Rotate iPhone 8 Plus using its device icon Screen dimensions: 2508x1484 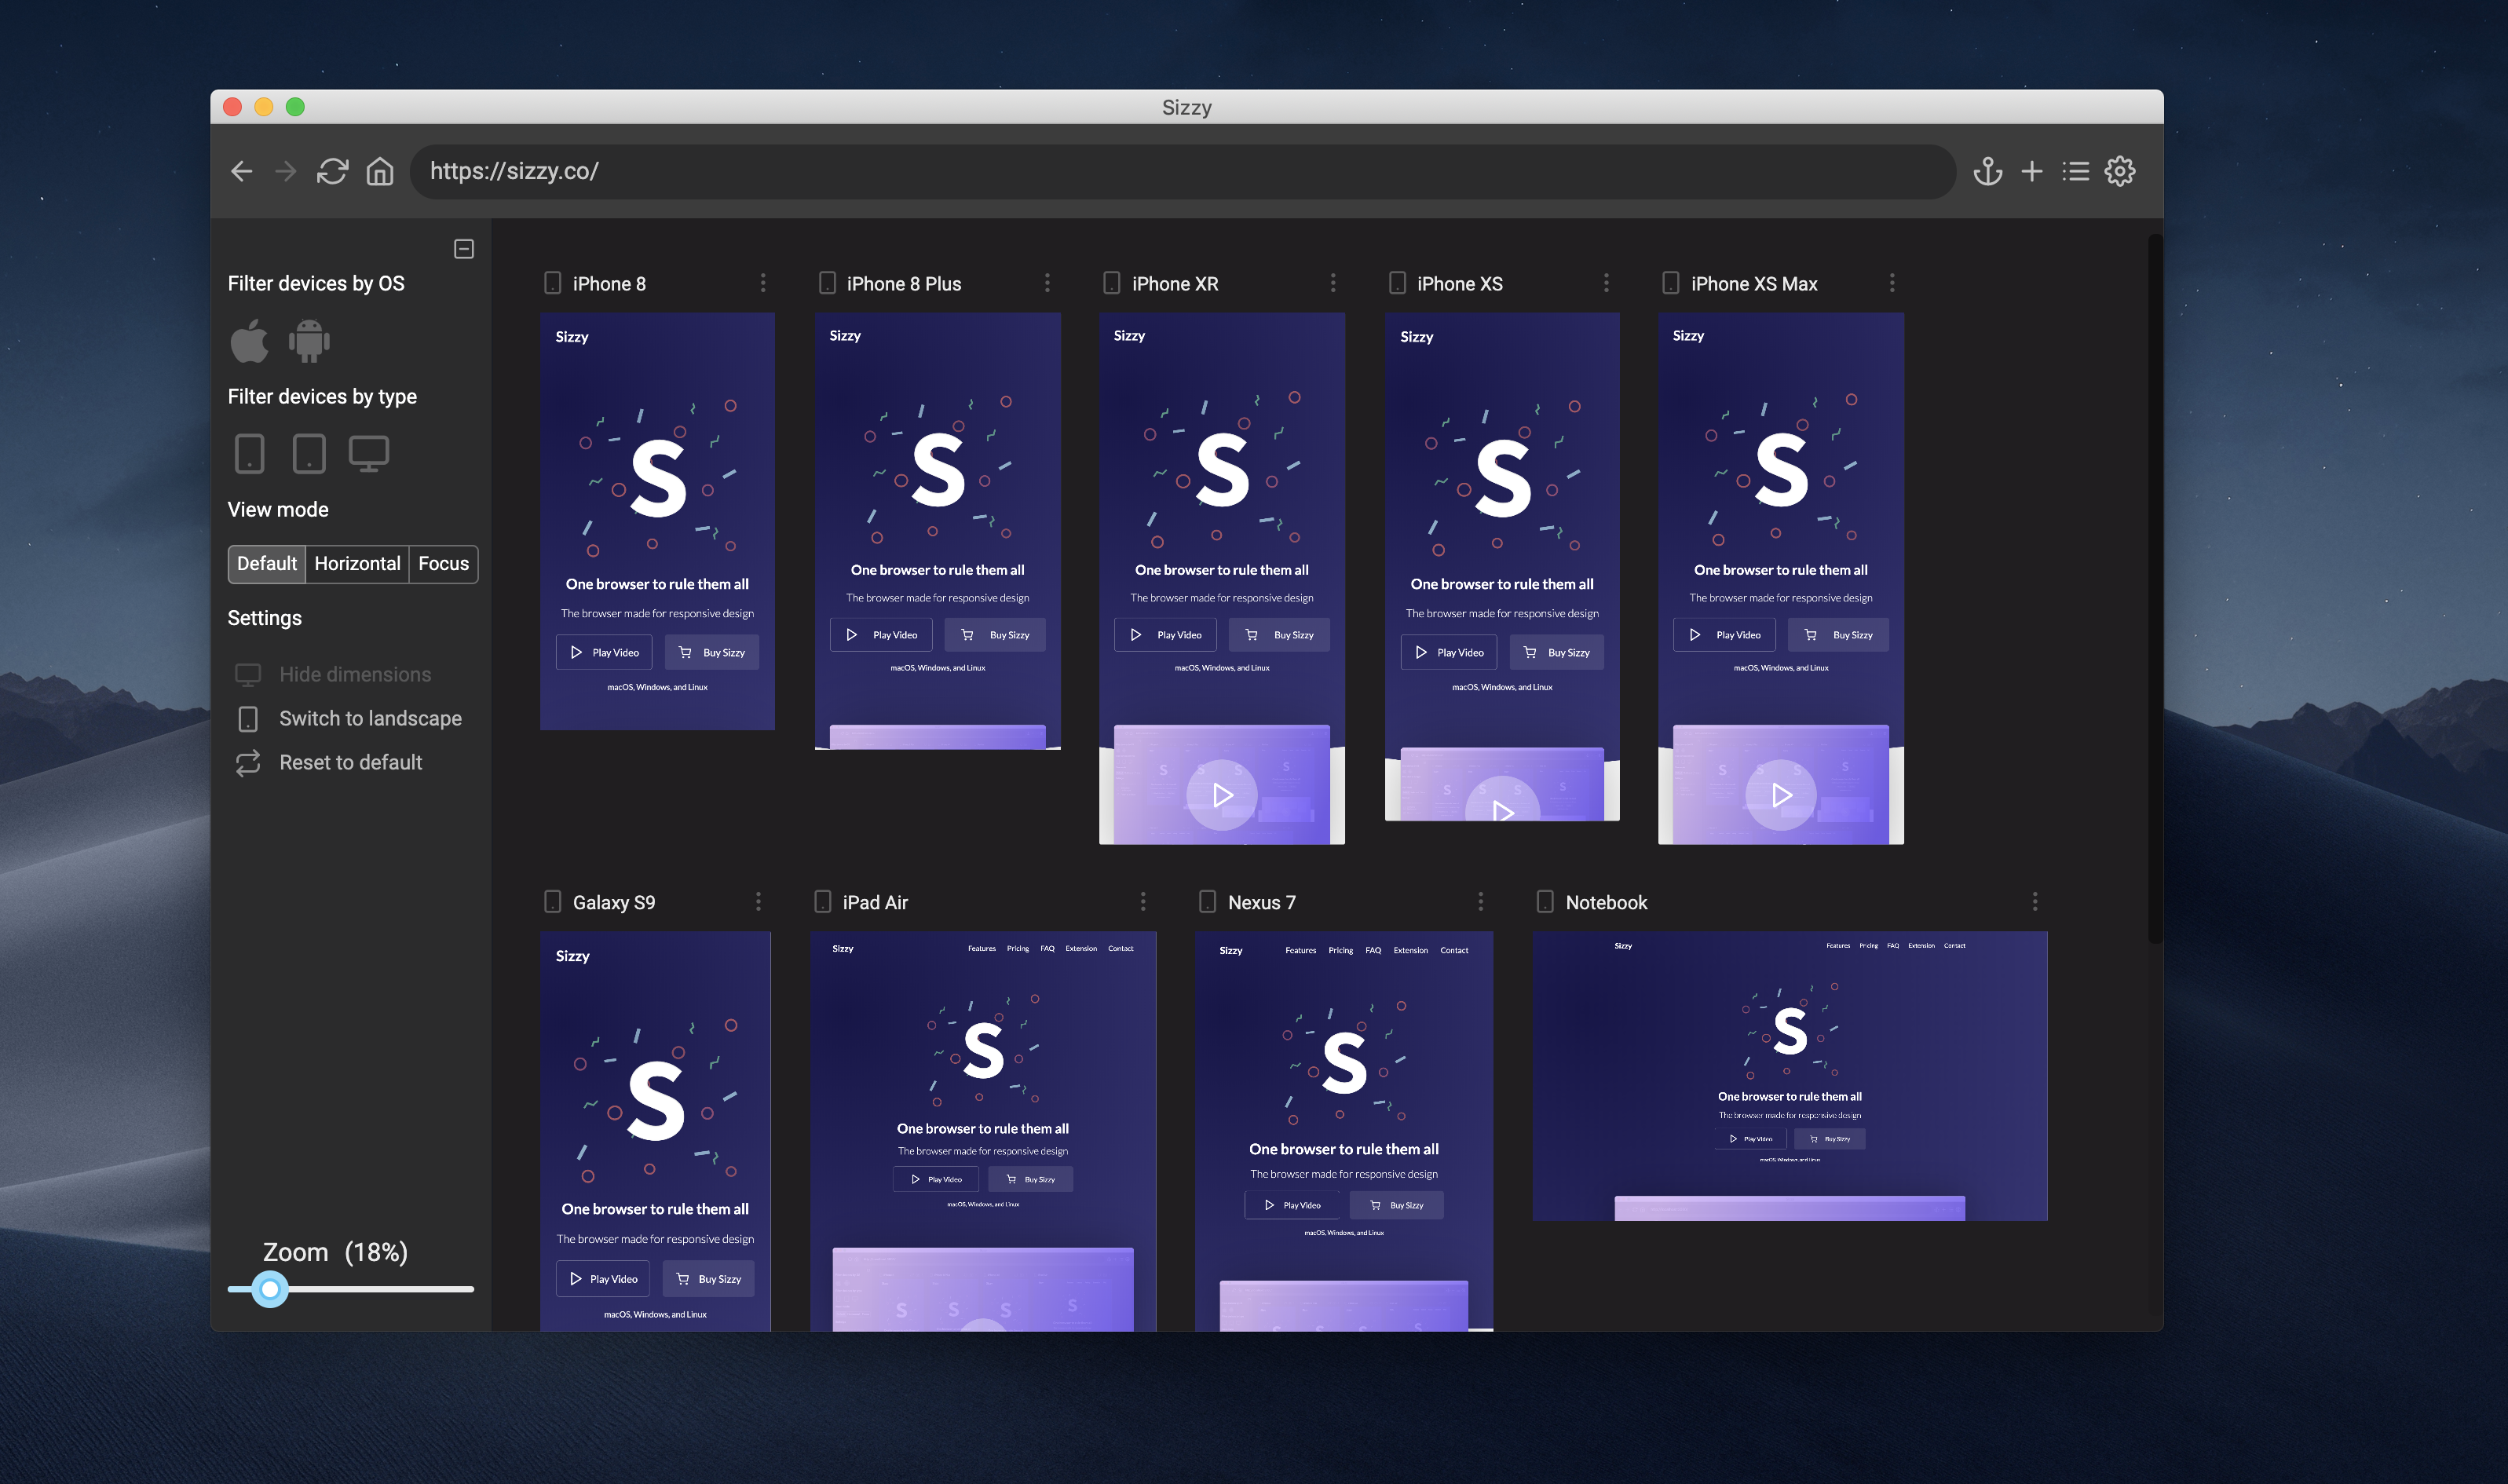point(827,284)
